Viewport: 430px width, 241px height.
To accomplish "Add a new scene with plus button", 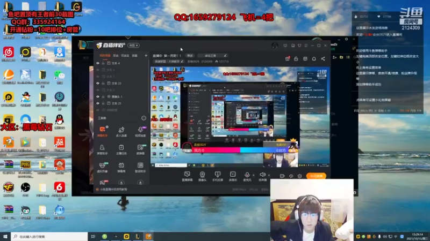I will coord(146,56).
